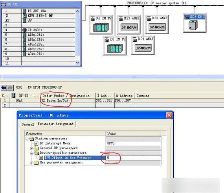Viewport: 224px width, 193px height.
Task: Expand Hex parameter assignment node
Action: (x=32, y=163)
